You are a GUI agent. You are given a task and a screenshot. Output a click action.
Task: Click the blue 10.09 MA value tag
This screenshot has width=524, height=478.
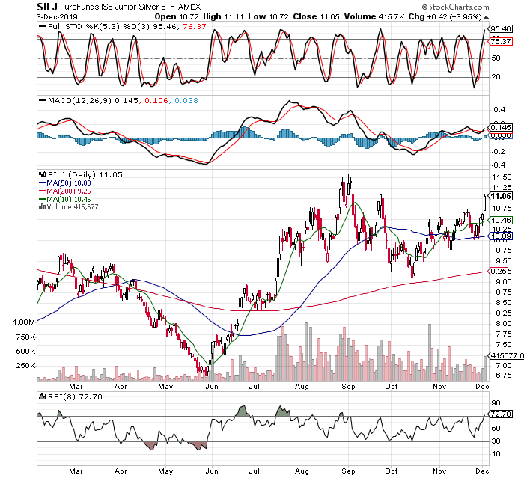501,236
